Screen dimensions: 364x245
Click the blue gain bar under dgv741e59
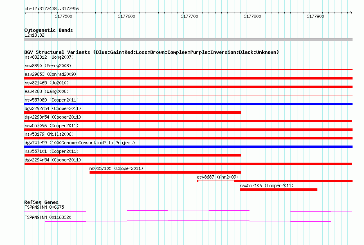(188, 147)
